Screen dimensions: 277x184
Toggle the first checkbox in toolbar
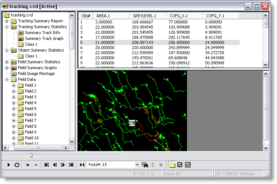(x=180, y=165)
